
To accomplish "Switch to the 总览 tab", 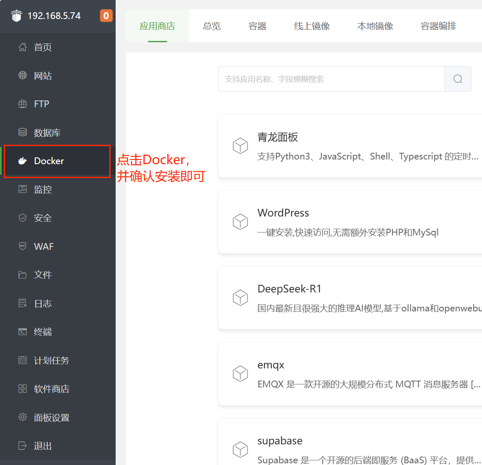I will [212, 26].
